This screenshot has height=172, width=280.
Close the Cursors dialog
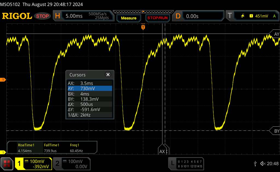[x=108, y=75]
